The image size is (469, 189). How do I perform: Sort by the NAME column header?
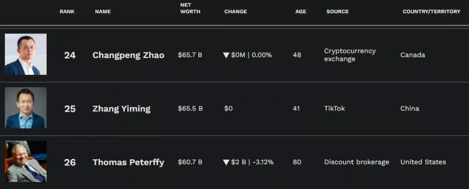103,11
